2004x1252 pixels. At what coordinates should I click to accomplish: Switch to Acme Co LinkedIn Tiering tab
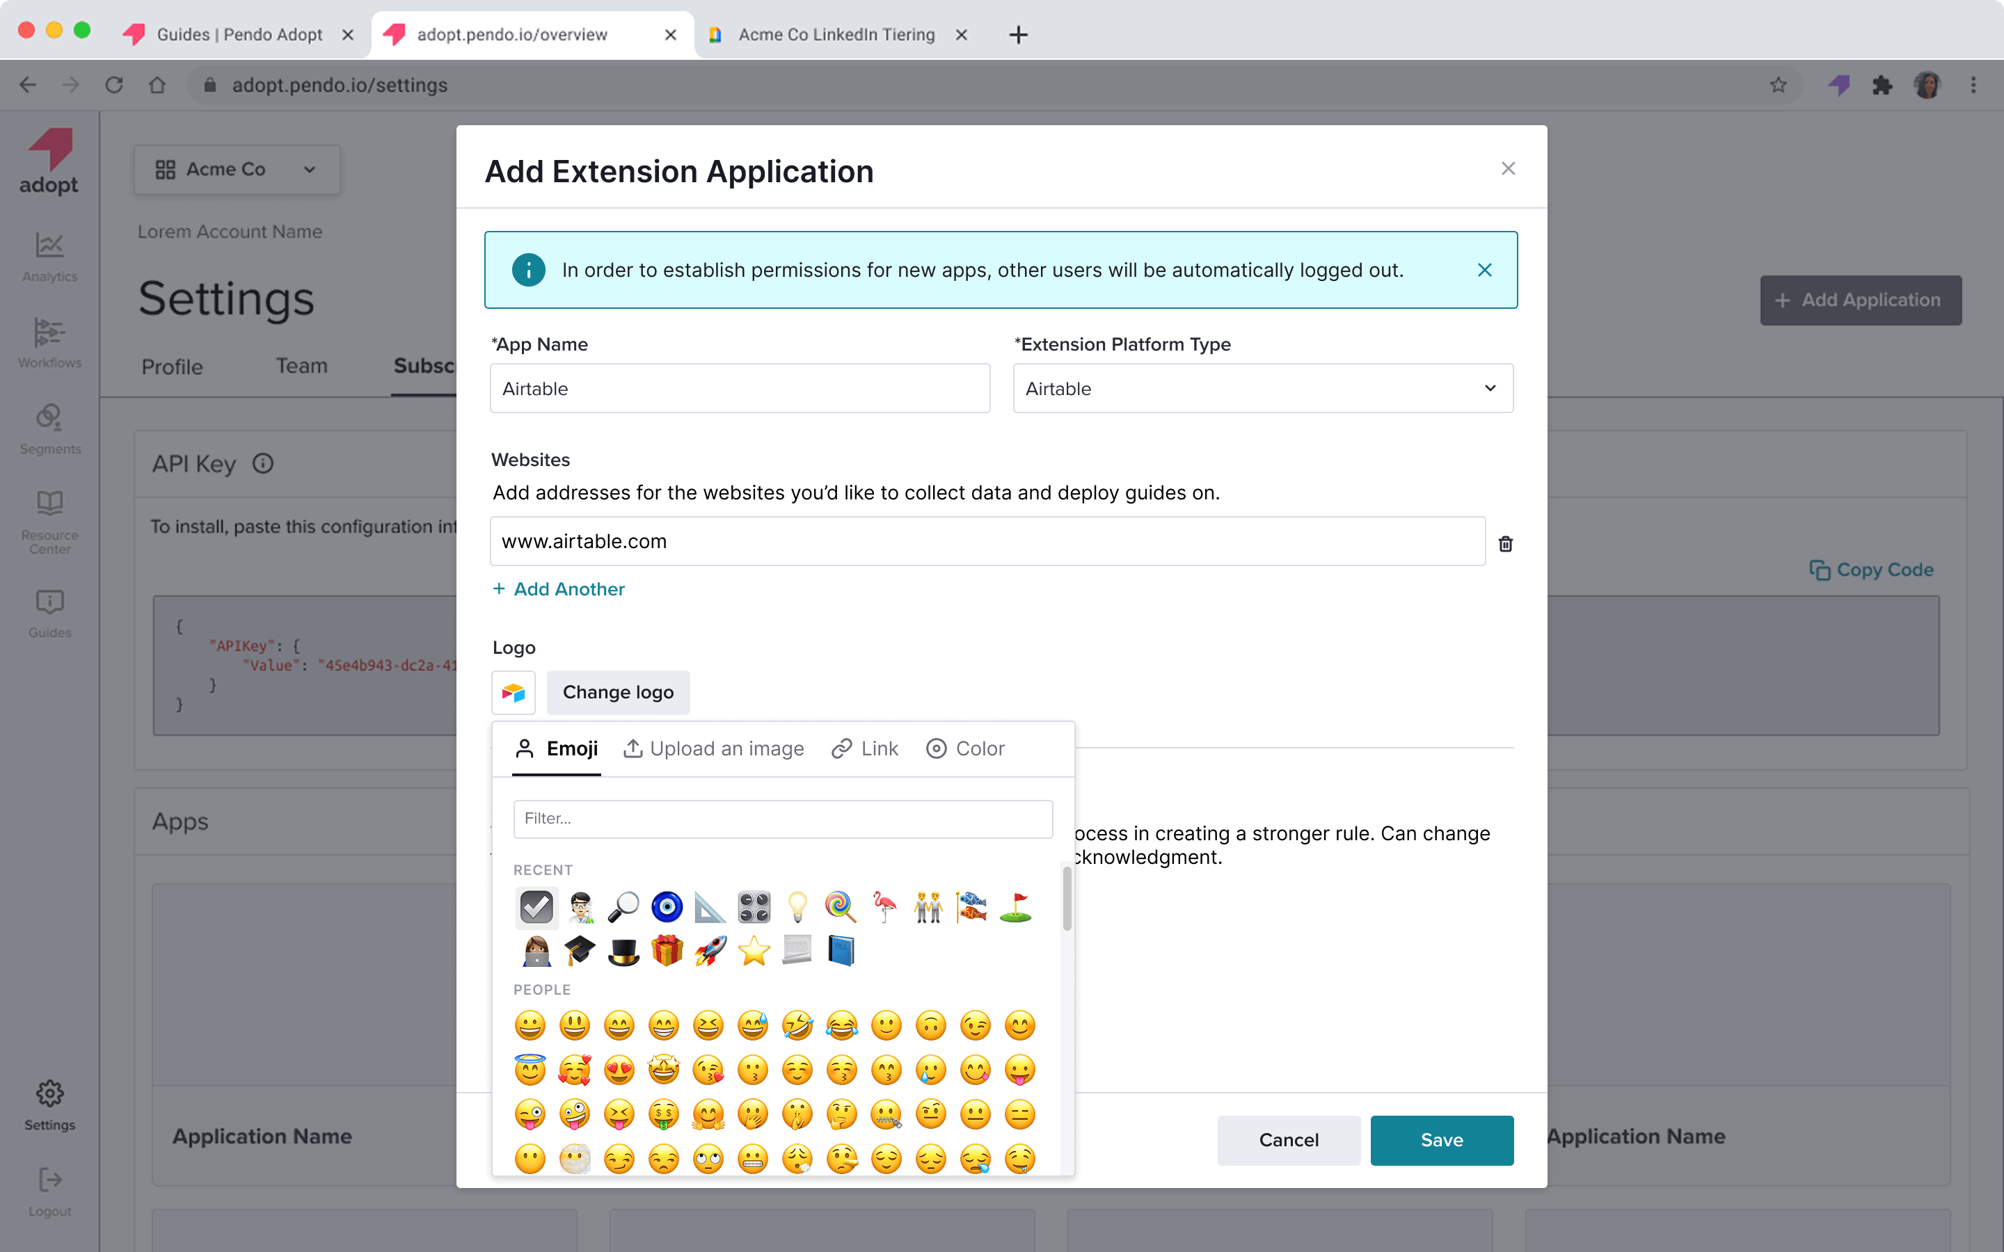tap(836, 34)
